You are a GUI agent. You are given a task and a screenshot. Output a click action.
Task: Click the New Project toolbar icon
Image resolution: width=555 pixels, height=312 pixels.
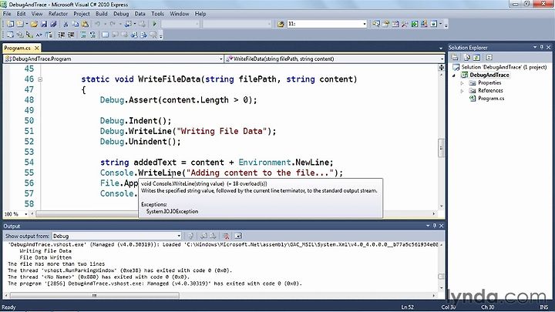click(10, 24)
